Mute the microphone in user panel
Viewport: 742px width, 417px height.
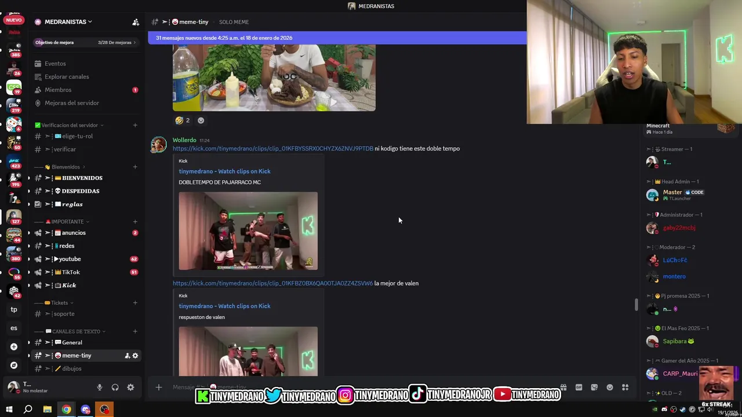click(100, 387)
